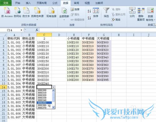Select row 14 header
Screen dimensions: 156x122
pyautogui.click(x=3, y=87)
